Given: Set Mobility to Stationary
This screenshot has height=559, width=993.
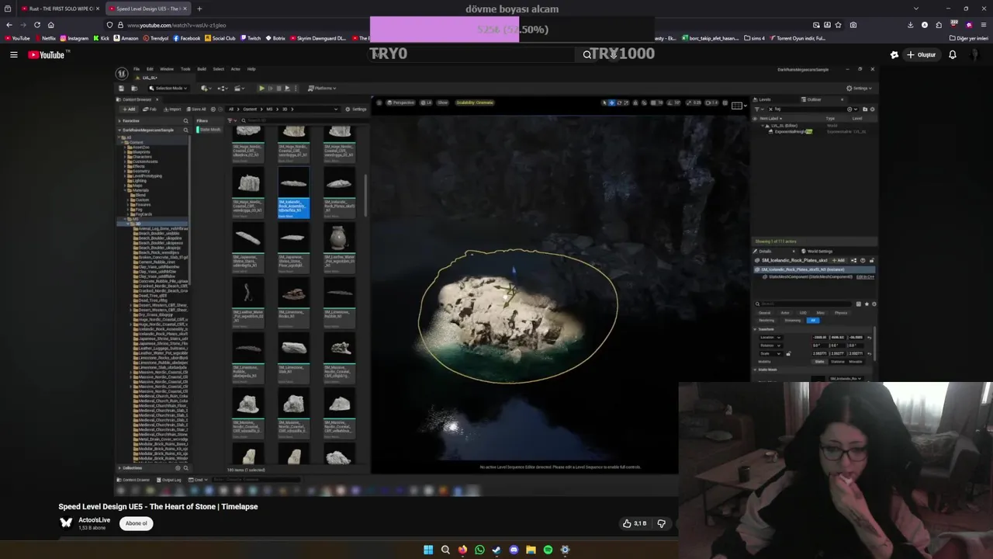Looking at the screenshot, I should coord(838,362).
